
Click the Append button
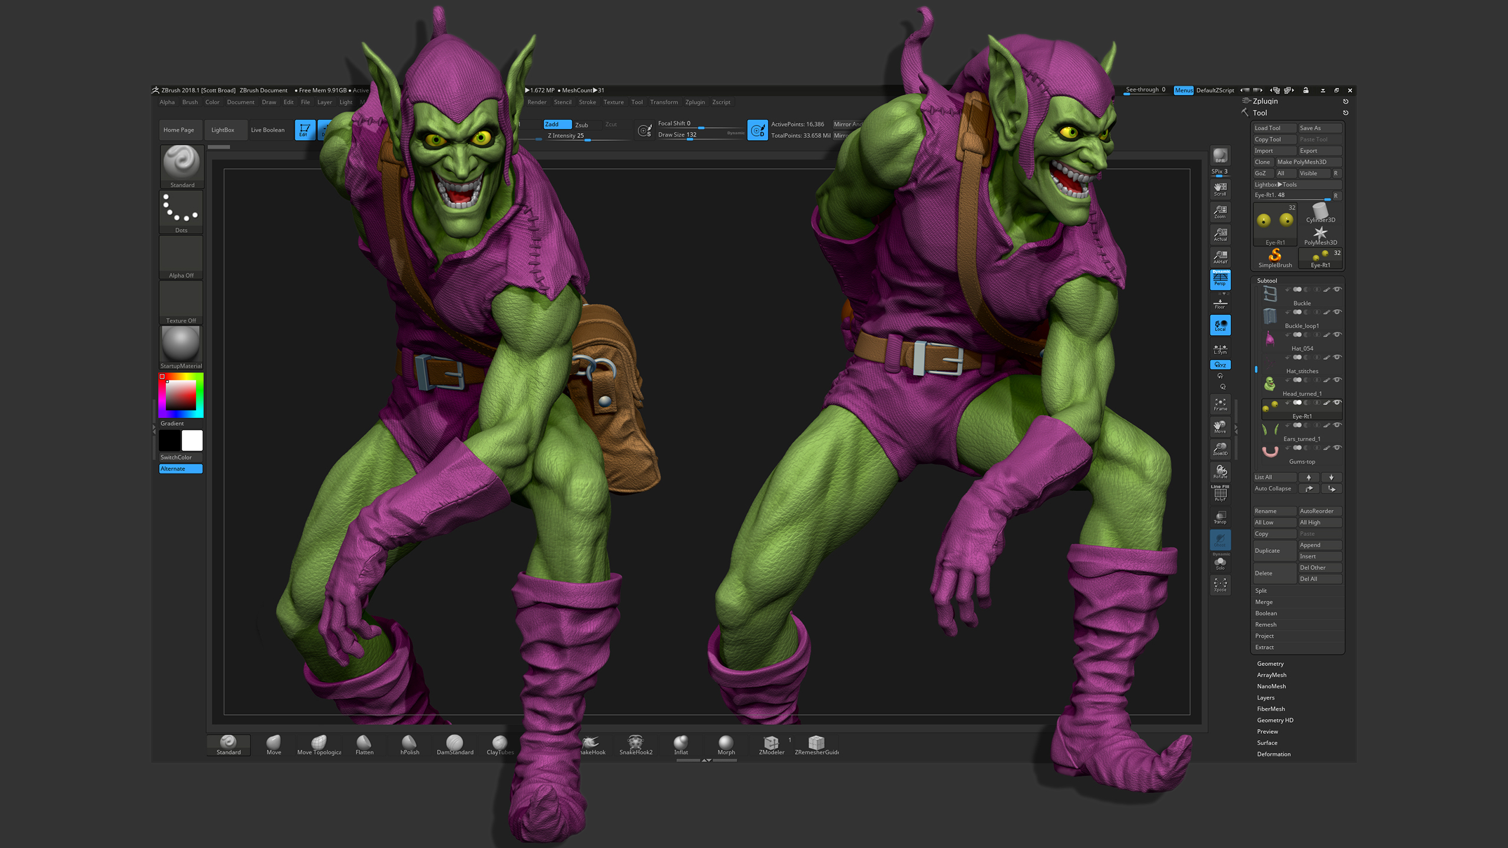[1320, 545]
